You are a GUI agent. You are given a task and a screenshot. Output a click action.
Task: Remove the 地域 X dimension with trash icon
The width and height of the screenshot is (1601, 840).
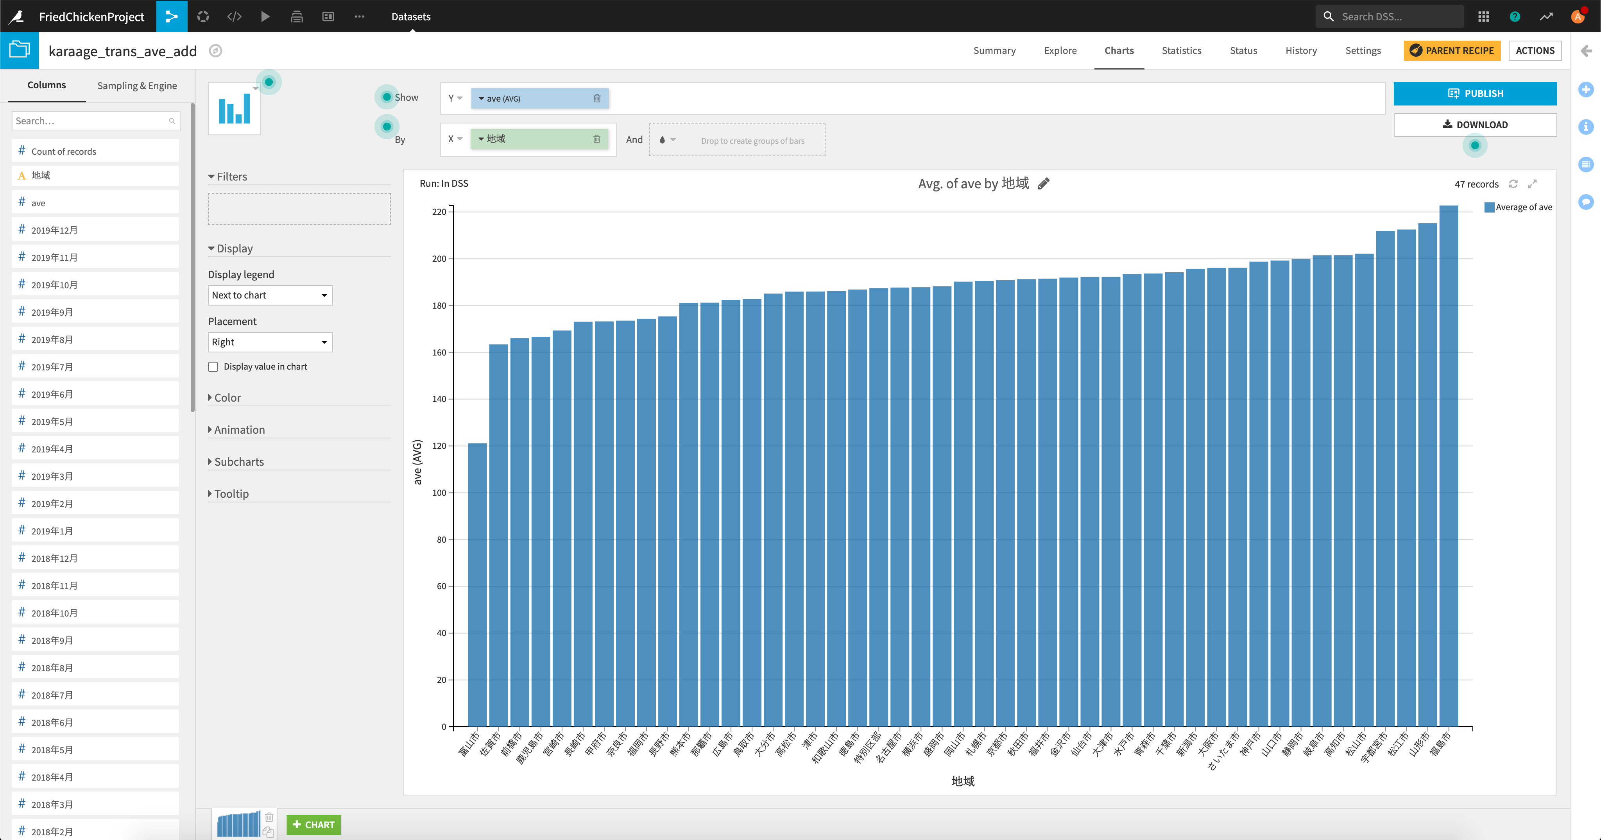click(x=596, y=139)
